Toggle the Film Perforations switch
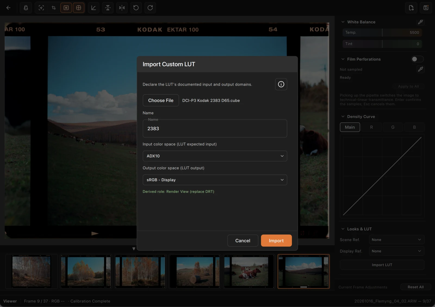The width and height of the screenshot is (435, 307). [x=417, y=59]
